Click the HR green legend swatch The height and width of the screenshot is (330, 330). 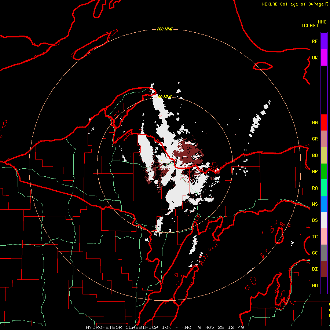324,172
